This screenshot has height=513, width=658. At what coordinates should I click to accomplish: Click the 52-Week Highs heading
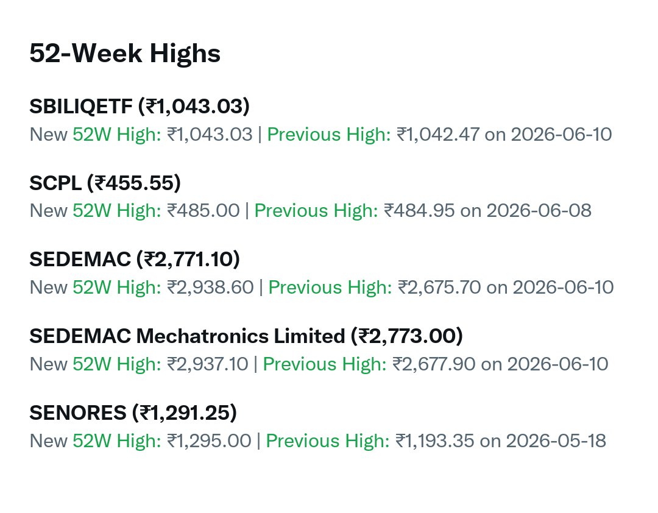tap(125, 54)
